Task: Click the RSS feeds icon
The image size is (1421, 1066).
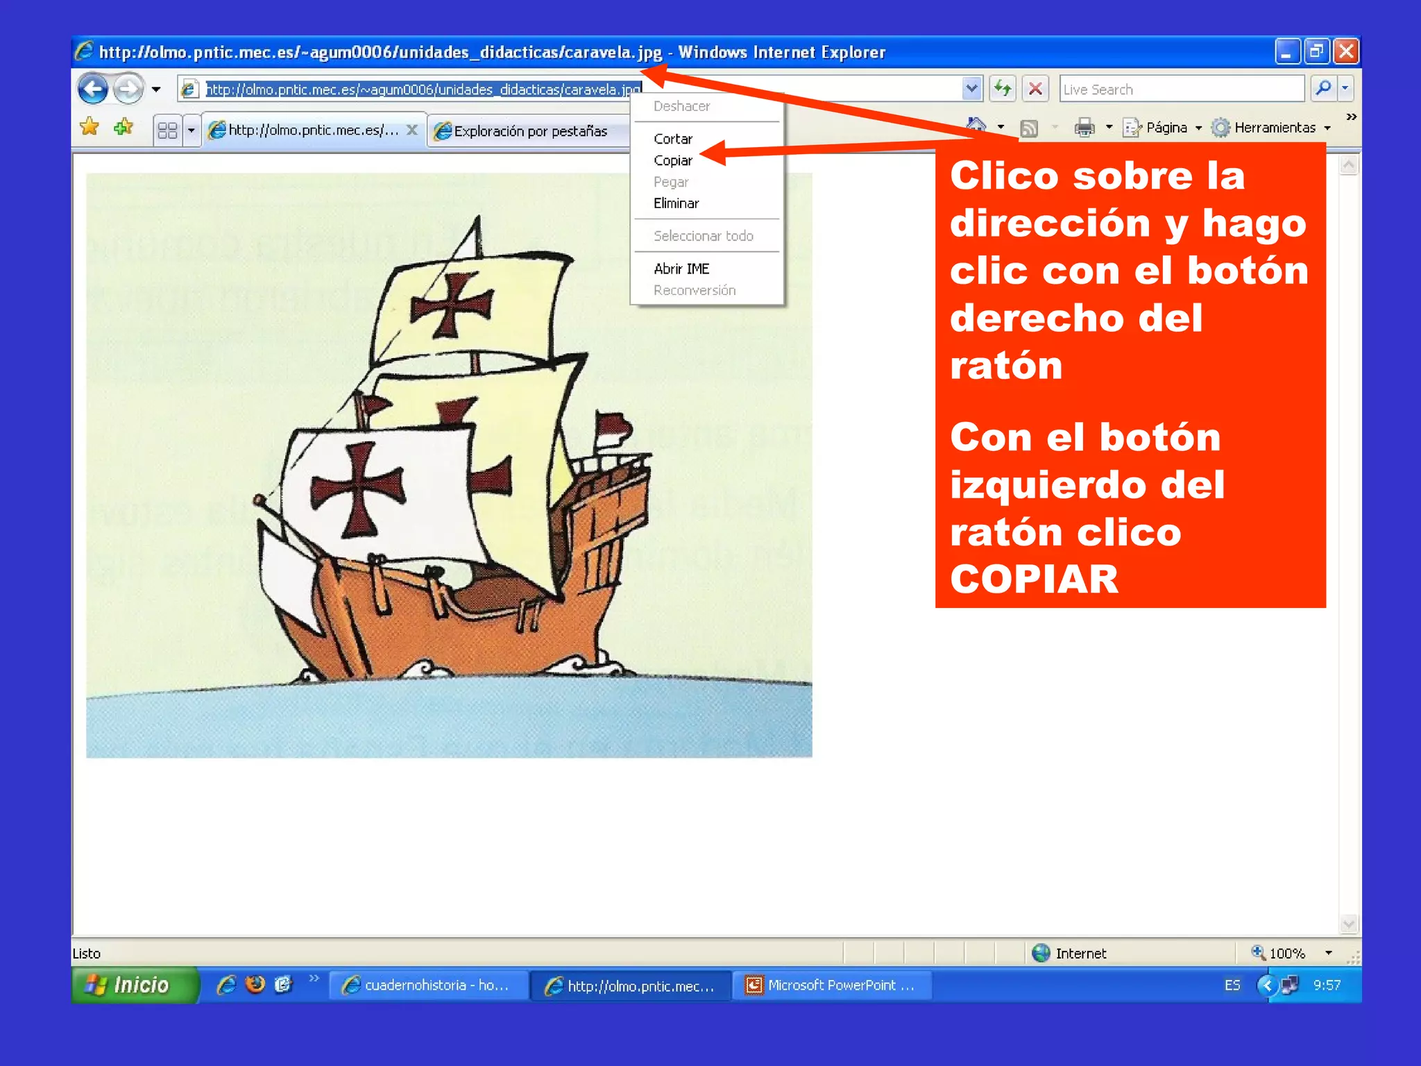Action: [1029, 128]
